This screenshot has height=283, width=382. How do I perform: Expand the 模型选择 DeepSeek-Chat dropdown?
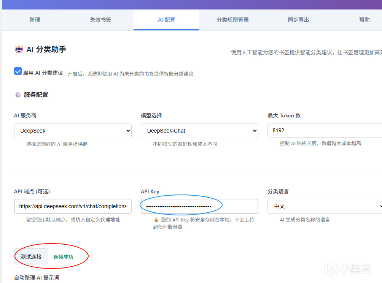tap(199, 131)
